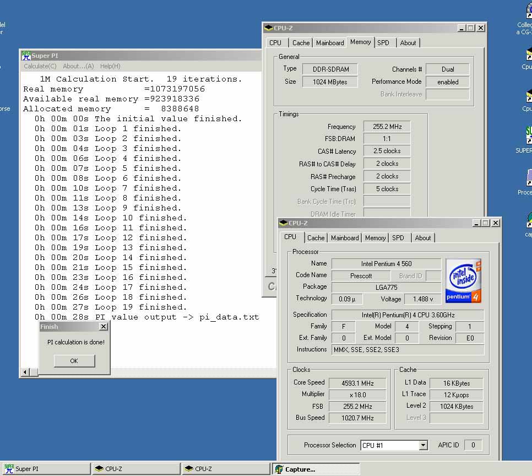This screenshot has height=476, width=532.
Task: Switch to Cache tab in back CPU-Z window
Action: pos(301,43)
